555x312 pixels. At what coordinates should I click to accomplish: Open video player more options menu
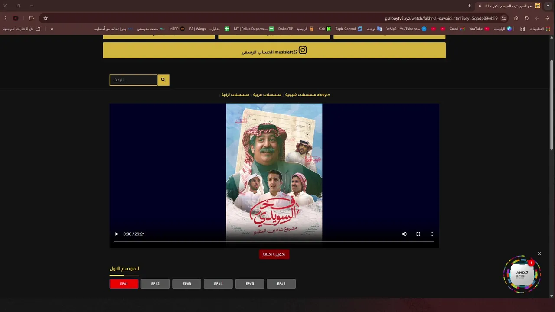click(x=432, y=234)
